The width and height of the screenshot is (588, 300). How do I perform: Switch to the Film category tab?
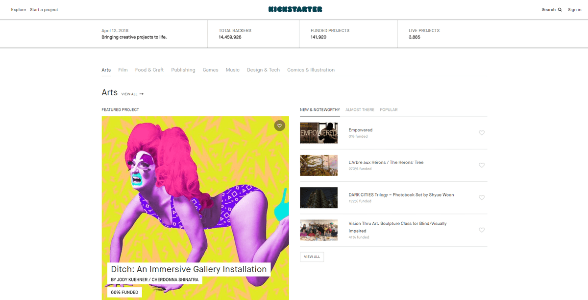click(x=123, y=70)
